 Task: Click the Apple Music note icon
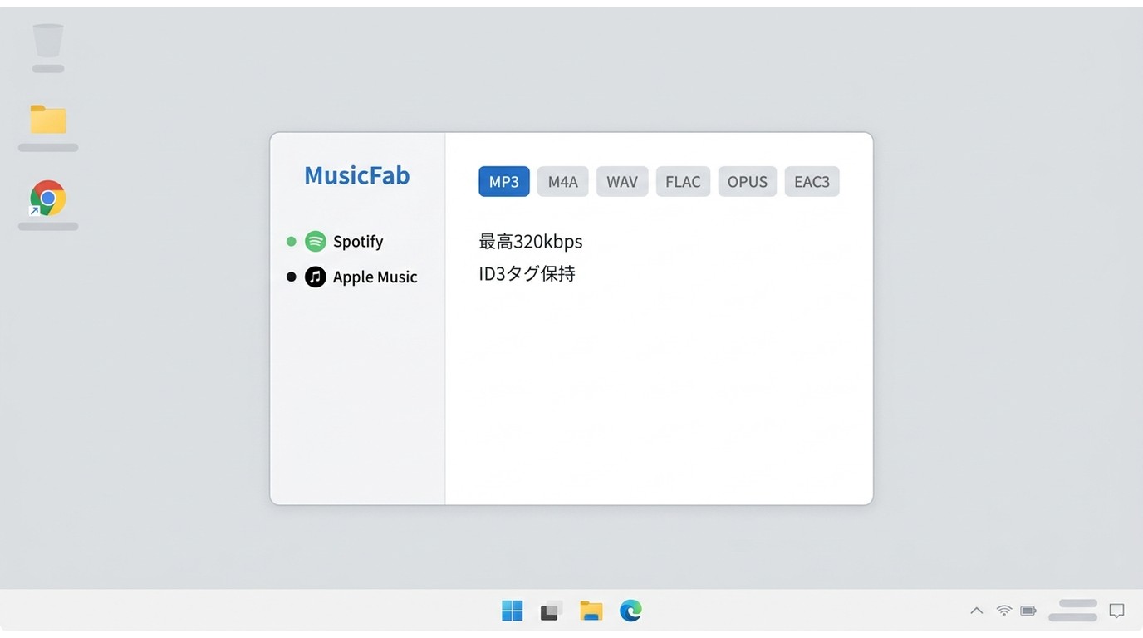point(315,277)
